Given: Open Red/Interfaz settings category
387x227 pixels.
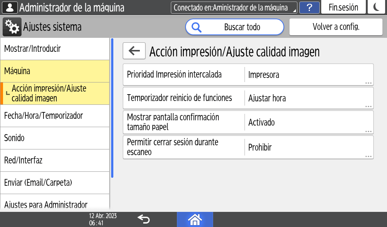Looking at the screenshot, I should 55,160.
